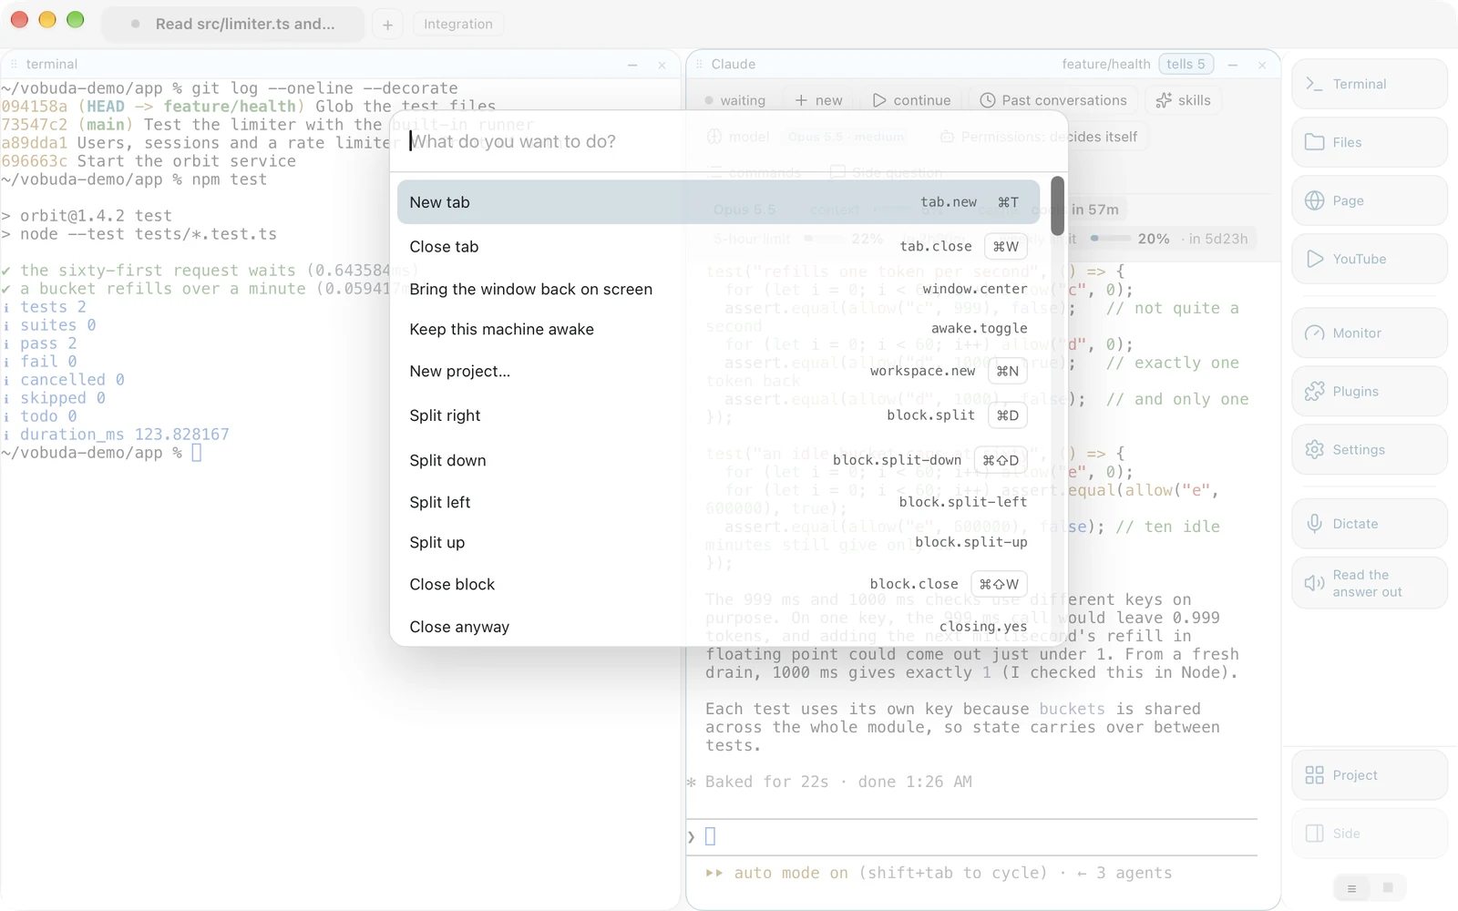This screenshot has height=911, width=1458.
Task: Open the Terminal sidebar button
Action: pos(1369,84)
